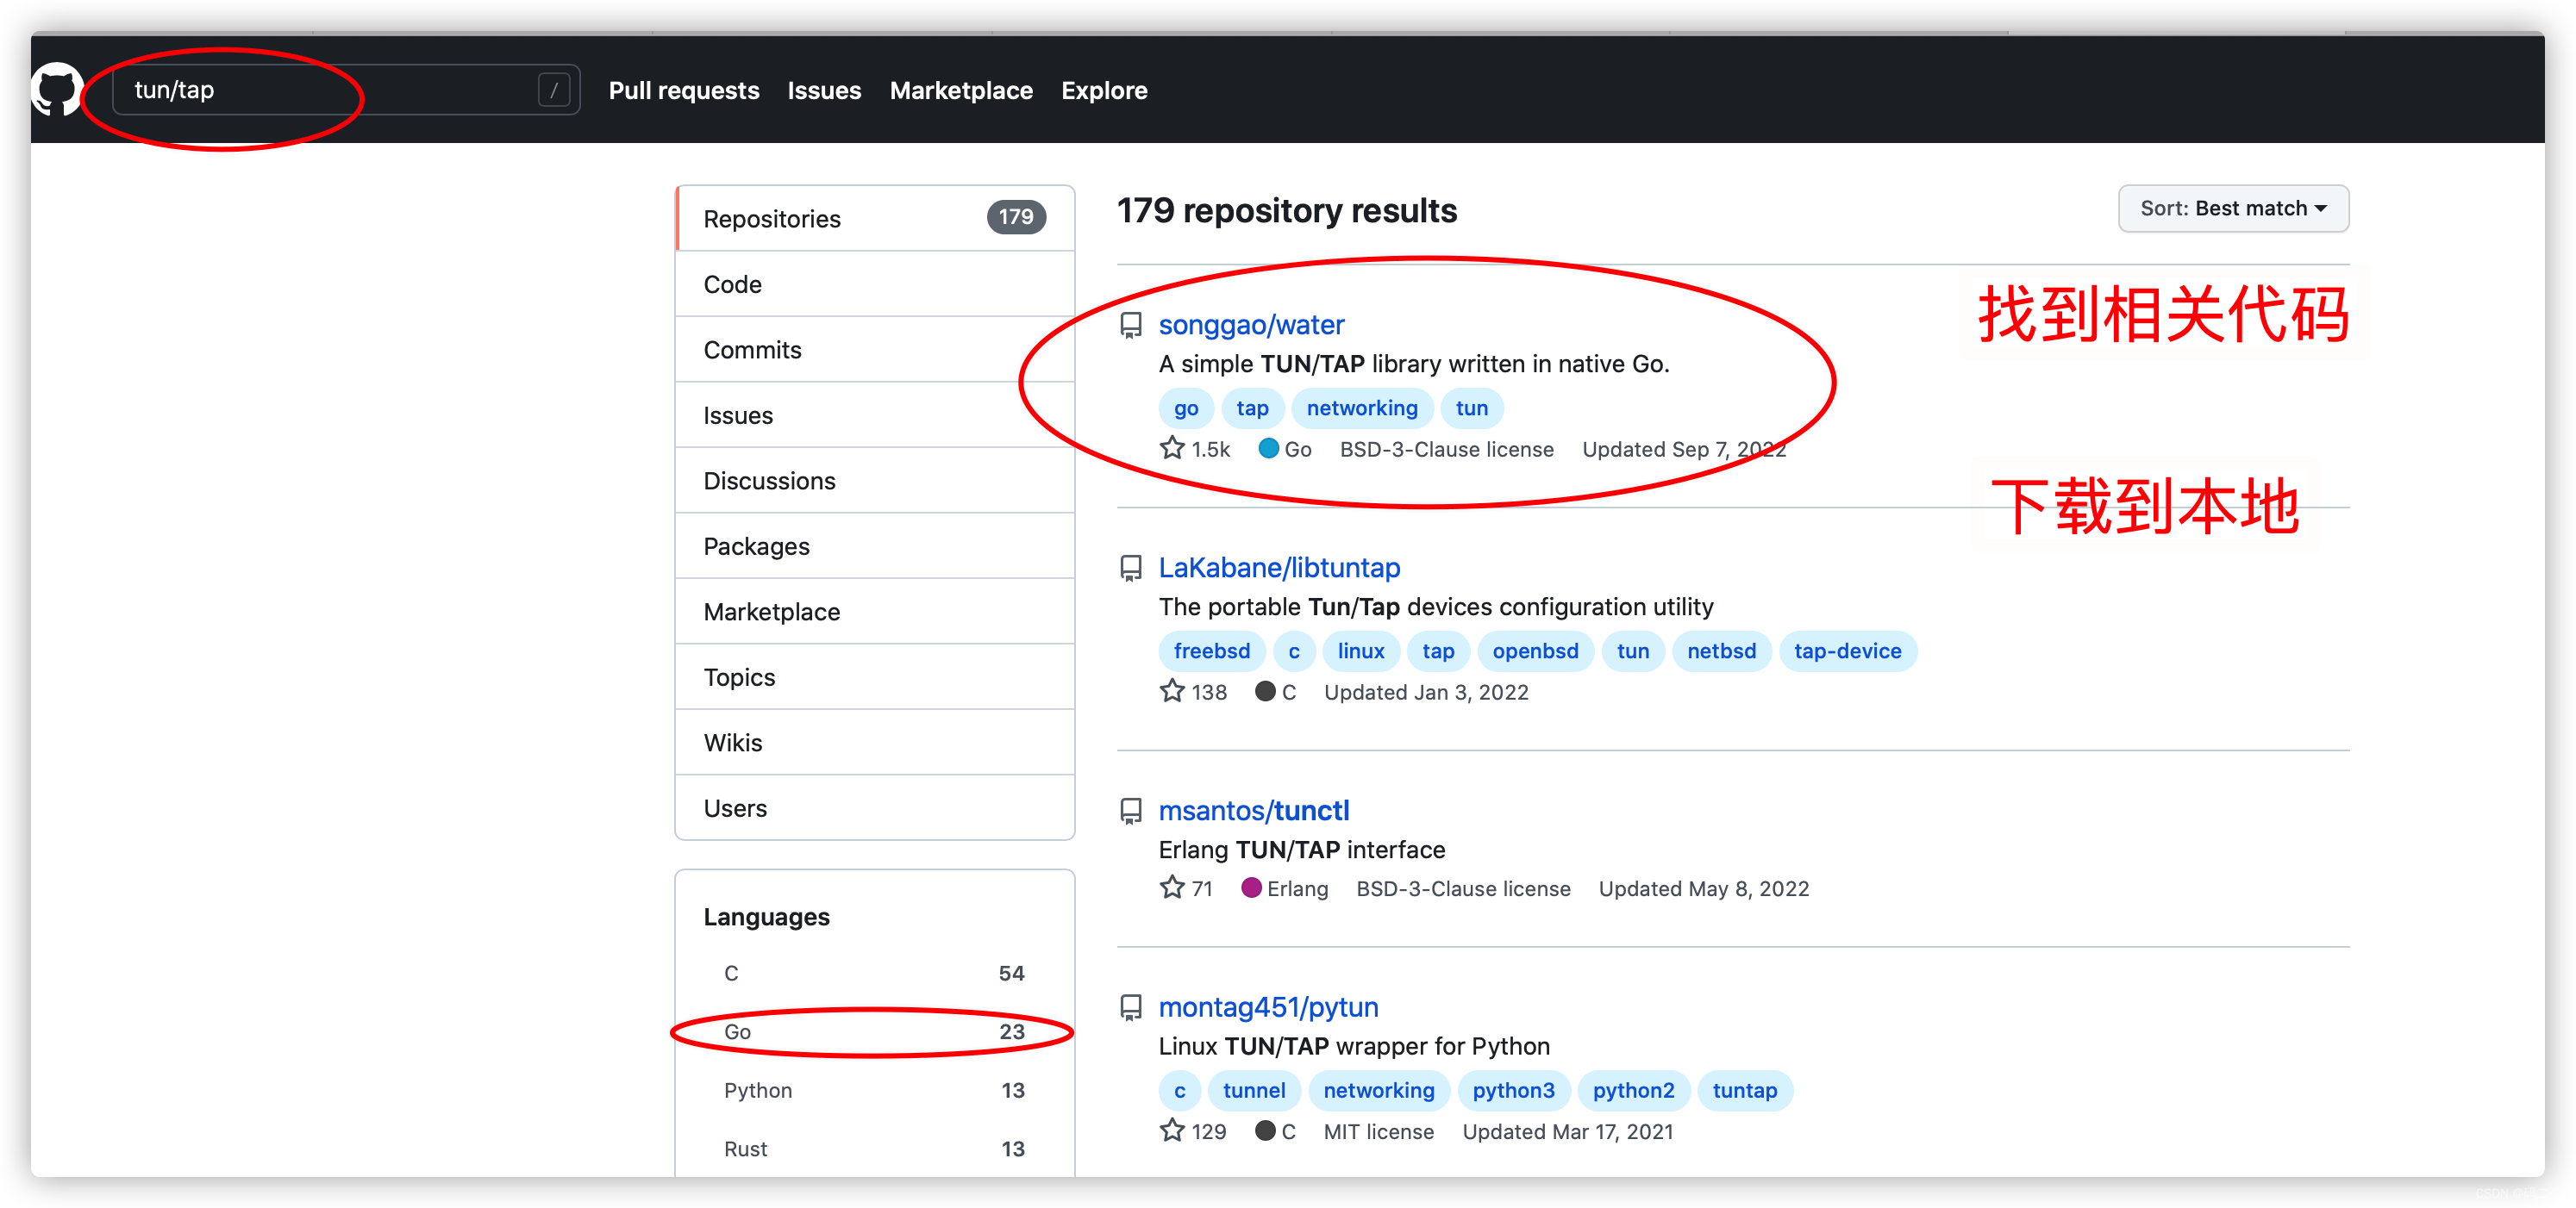Open the 'openbsd' topic tag
The height and width of the screenshot is (1208, 2576).
[1535, 651]
